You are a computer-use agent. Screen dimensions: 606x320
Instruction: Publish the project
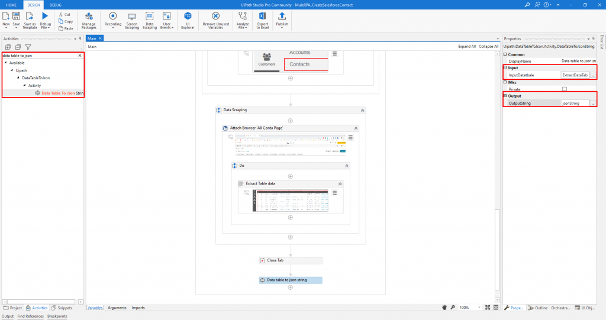[x=282, y=20]
